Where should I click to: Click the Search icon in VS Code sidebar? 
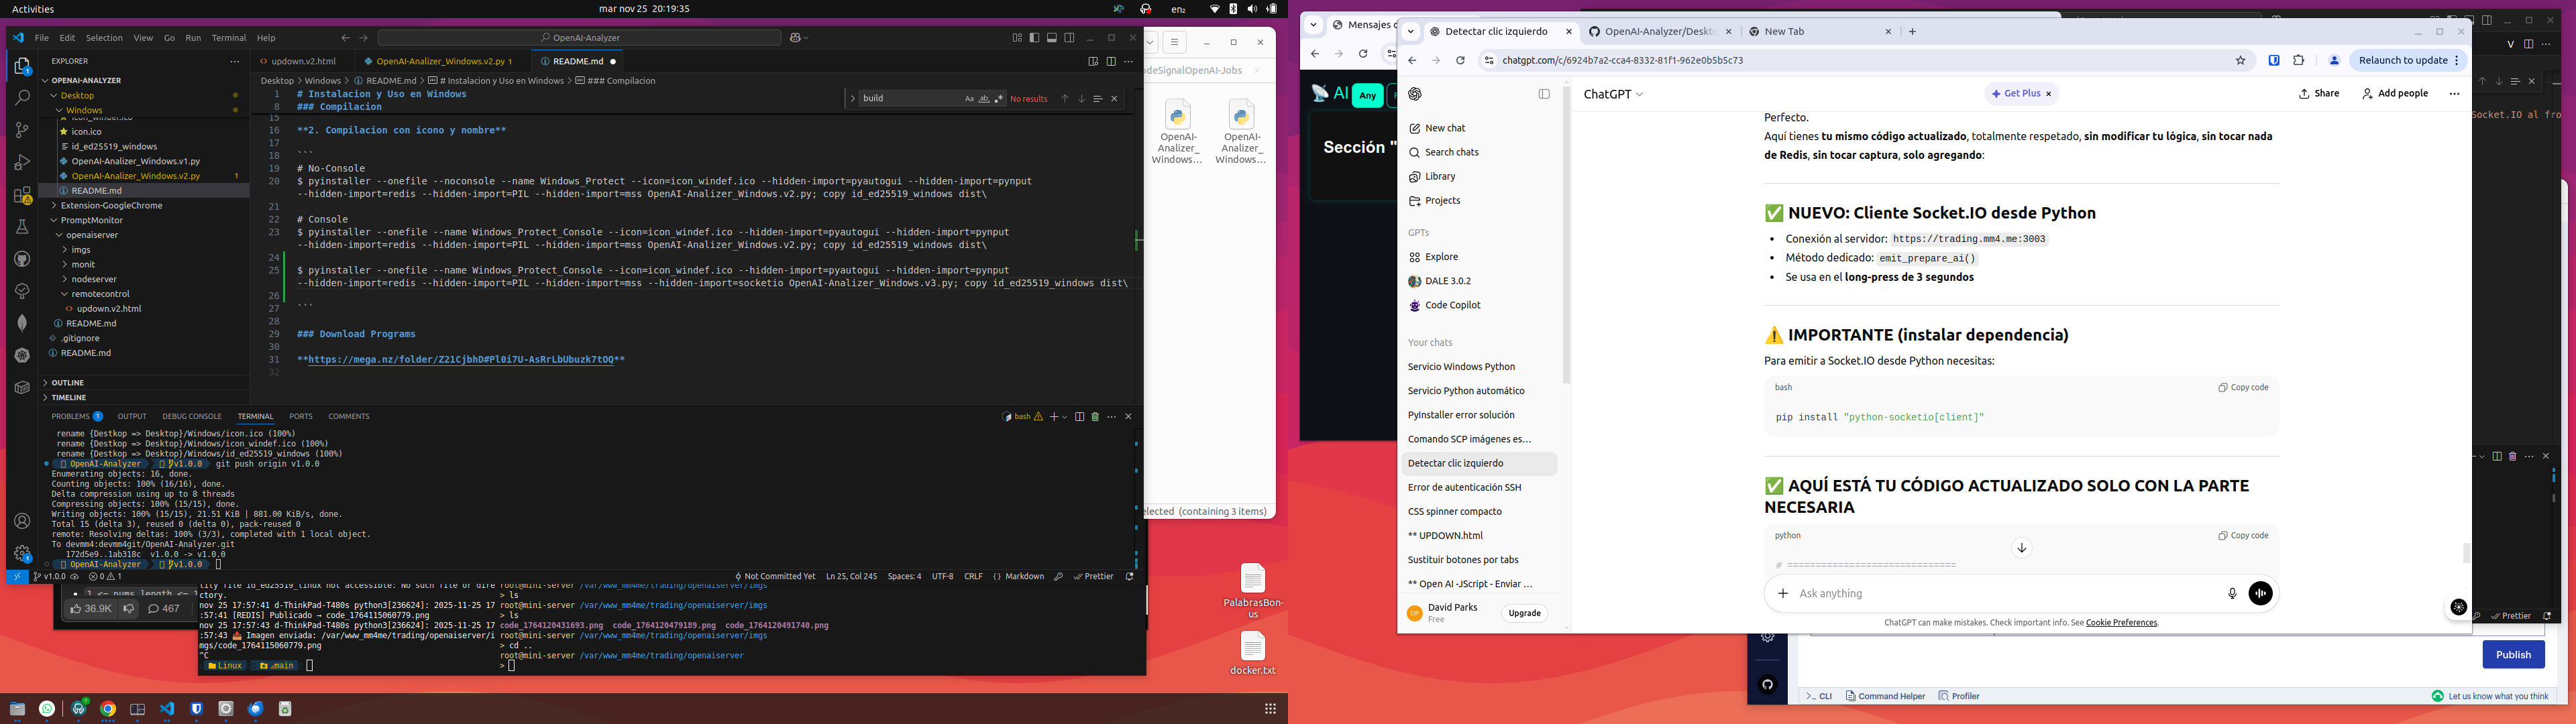22,98
